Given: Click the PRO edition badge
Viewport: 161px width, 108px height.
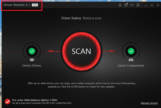Looking at the screenshot, I should click(35, 5).
